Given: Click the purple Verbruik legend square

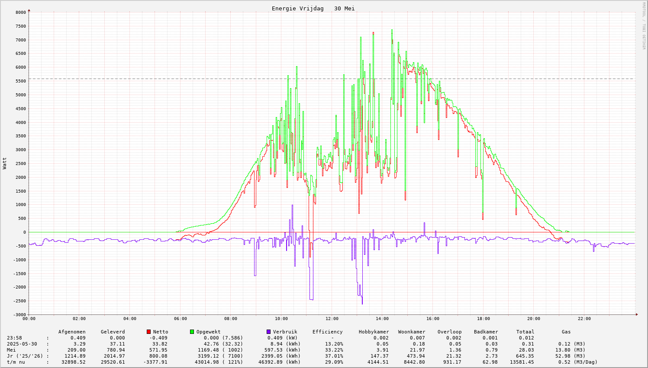Looking at the screenshot, I should click(x=268, y=332).
